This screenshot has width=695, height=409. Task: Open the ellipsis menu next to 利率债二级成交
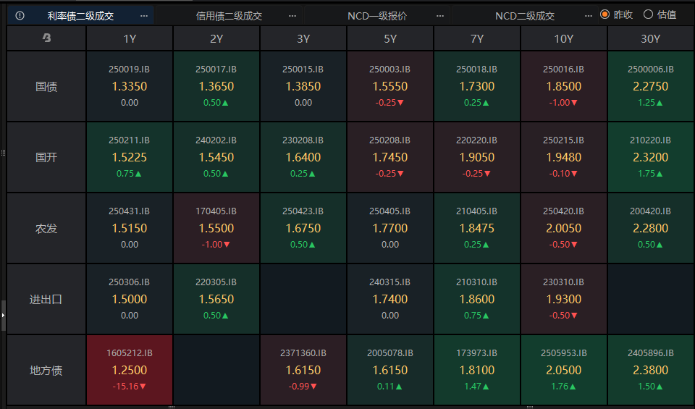tap(144, 15)
